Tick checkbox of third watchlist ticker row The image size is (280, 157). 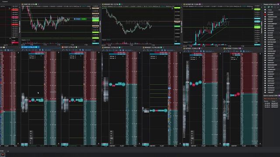coord(265,17)
